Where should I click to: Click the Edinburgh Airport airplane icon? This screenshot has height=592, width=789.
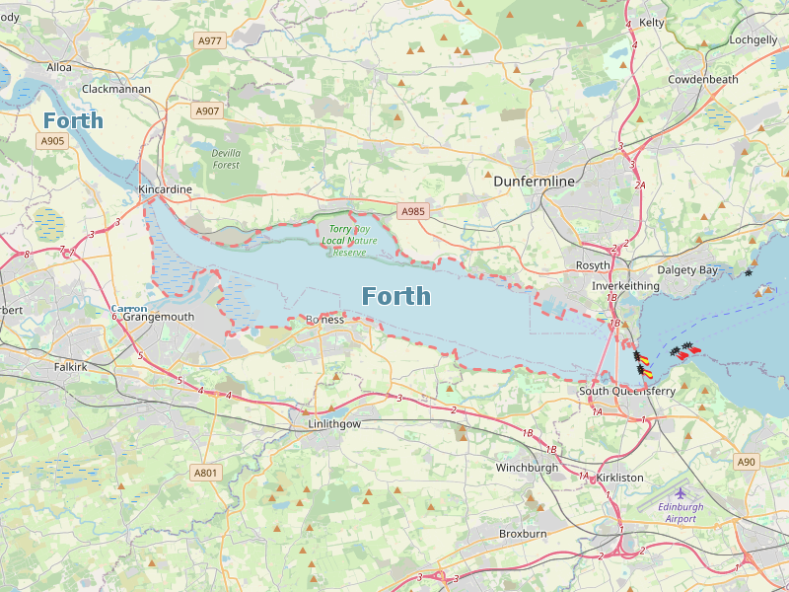pyautogui.click(x=681, y=493)
